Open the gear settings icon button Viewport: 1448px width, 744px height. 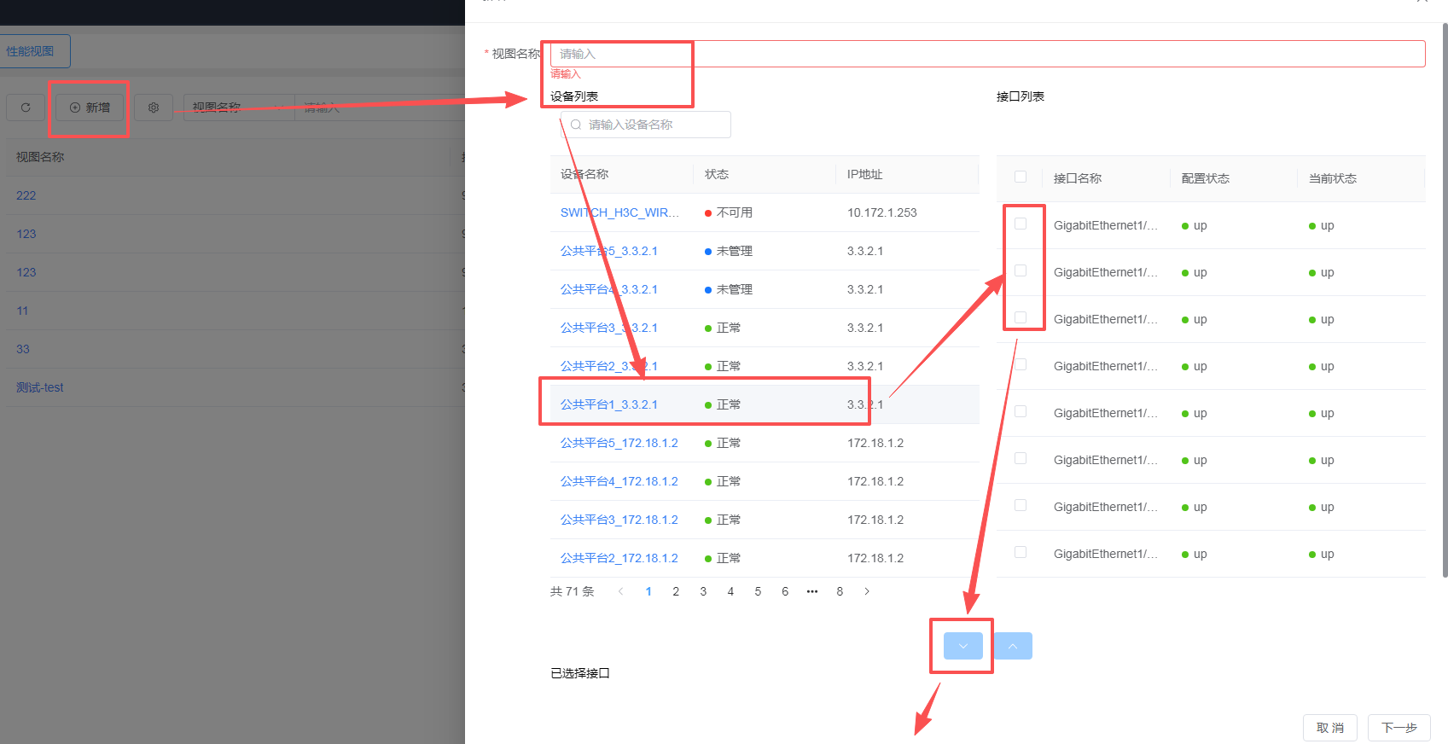154,108
